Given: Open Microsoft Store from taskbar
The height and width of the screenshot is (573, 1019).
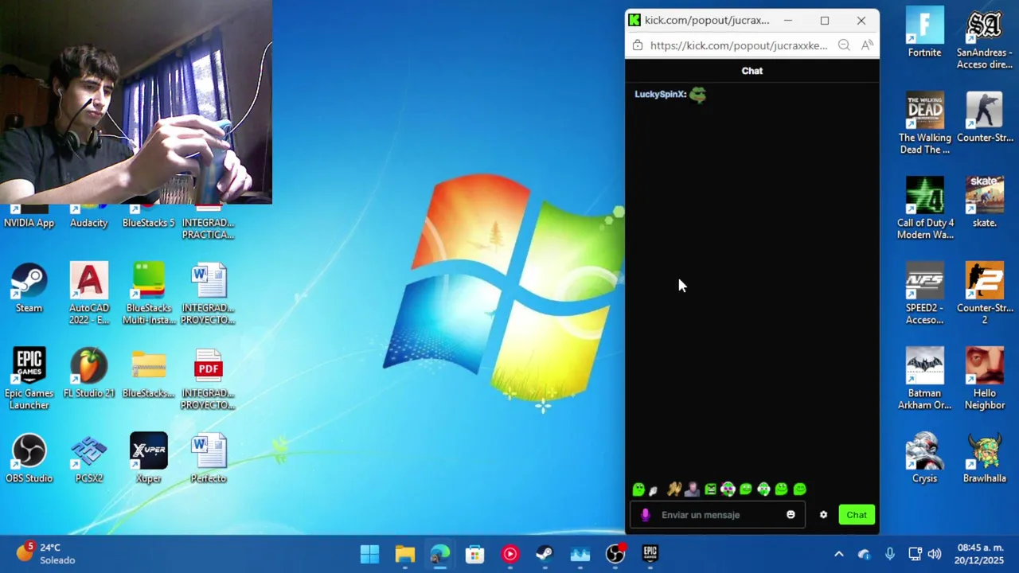Looking at the screenshot, I should (x=475, y=554).
